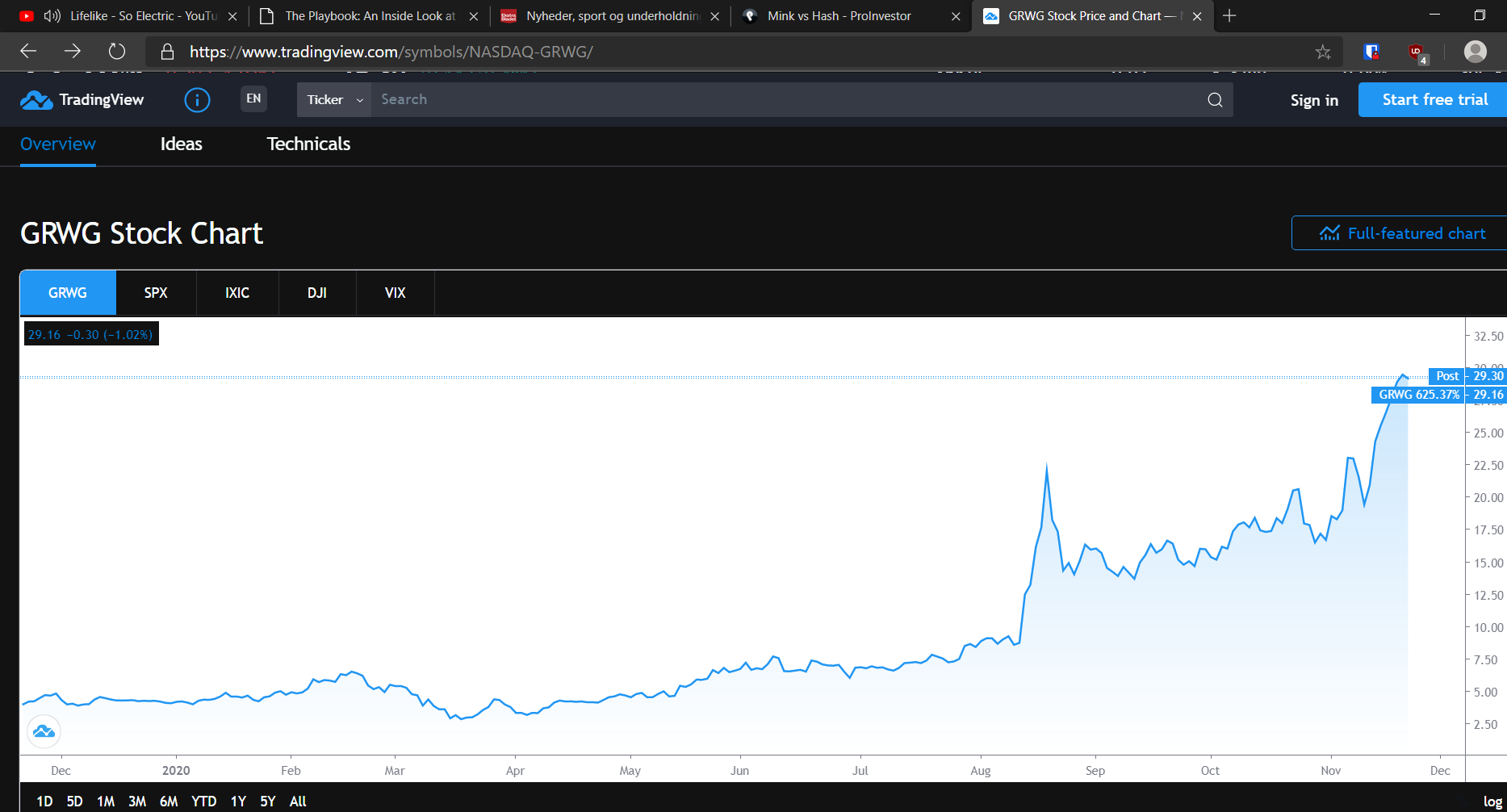The width and height of the screenshot is (1507, 812).
Task: Click the search magnifier icon
Action: point(1215,100)
